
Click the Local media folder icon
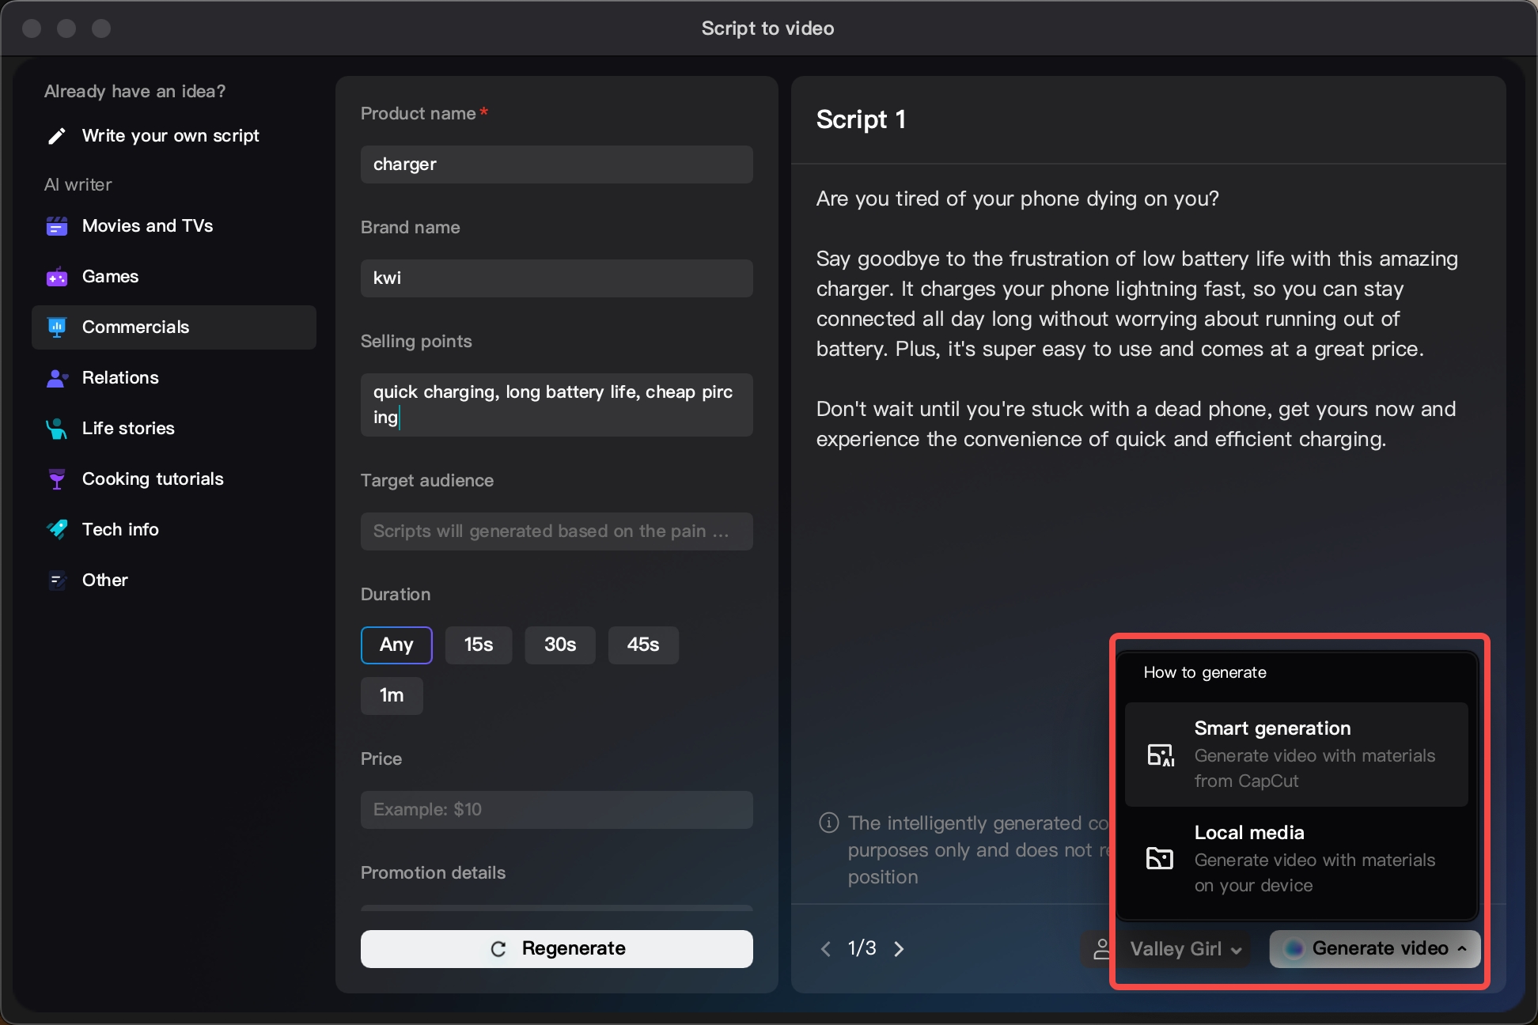pos(1160,858)
